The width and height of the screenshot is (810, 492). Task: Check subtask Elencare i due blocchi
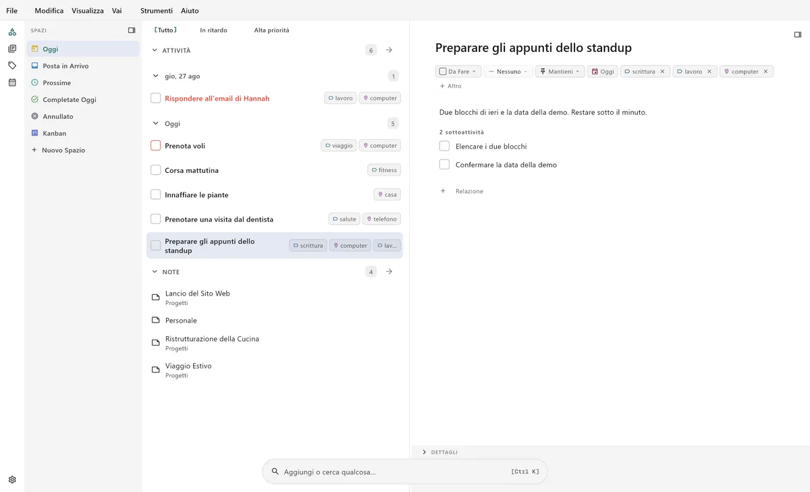click(444, 146)
